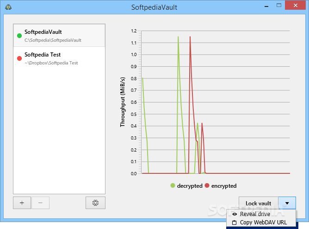Click the 1.2 value on the chart axis

pos(134,31)
